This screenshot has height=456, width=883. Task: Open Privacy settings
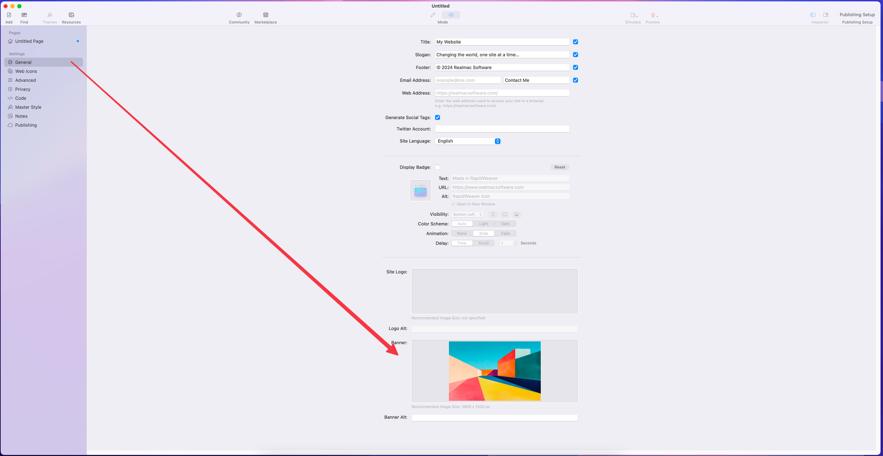coord(43,89)
